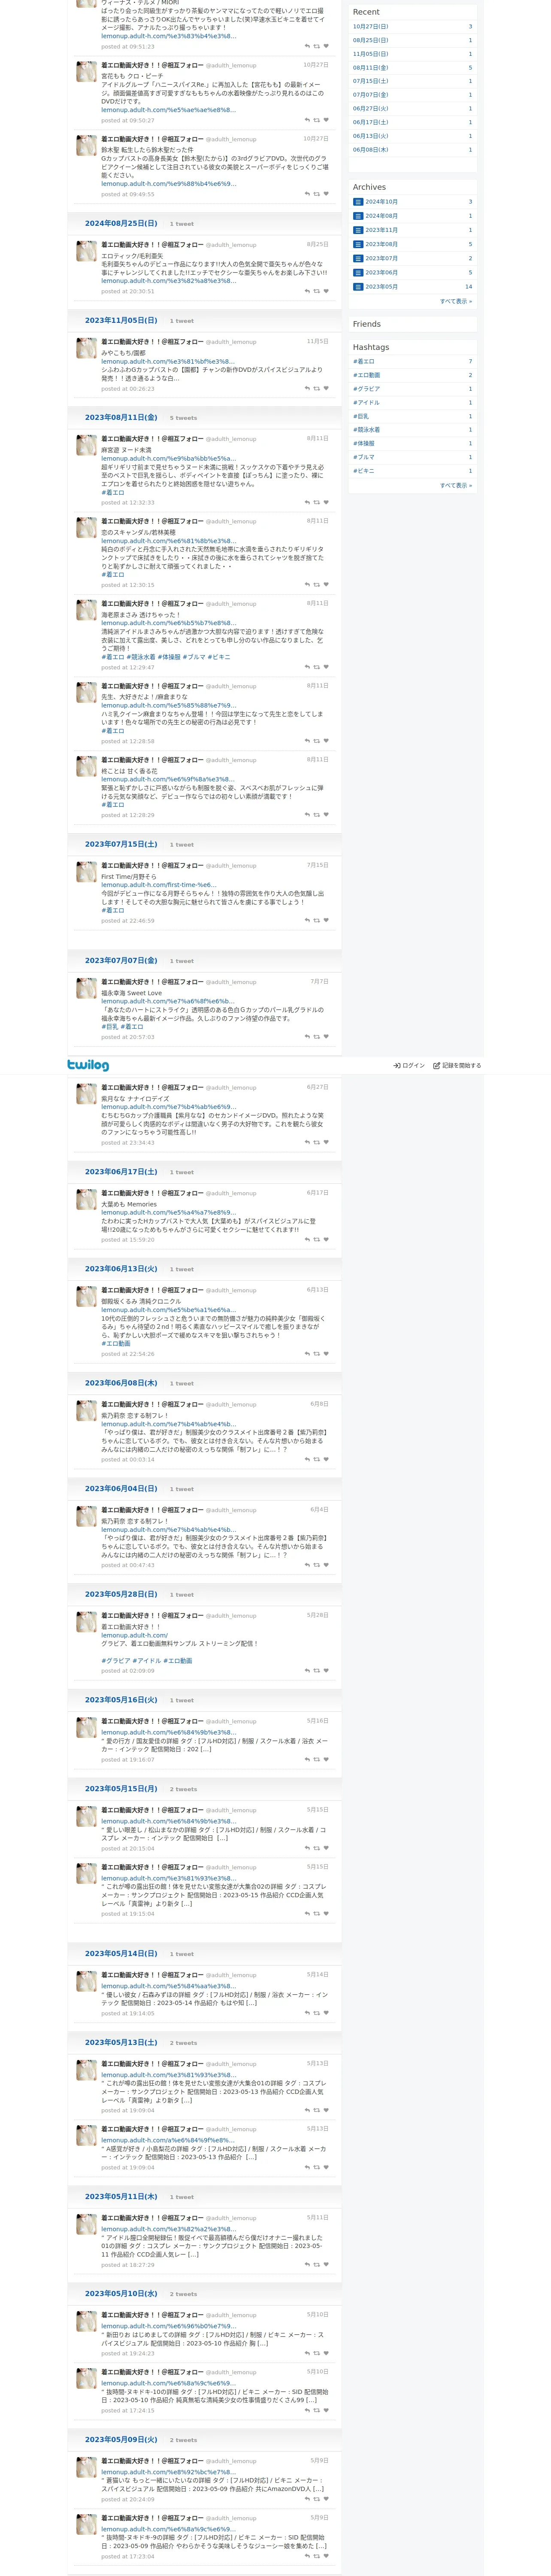Click the twilog logo
551x2576 pixels.
tap(88, 1065)
